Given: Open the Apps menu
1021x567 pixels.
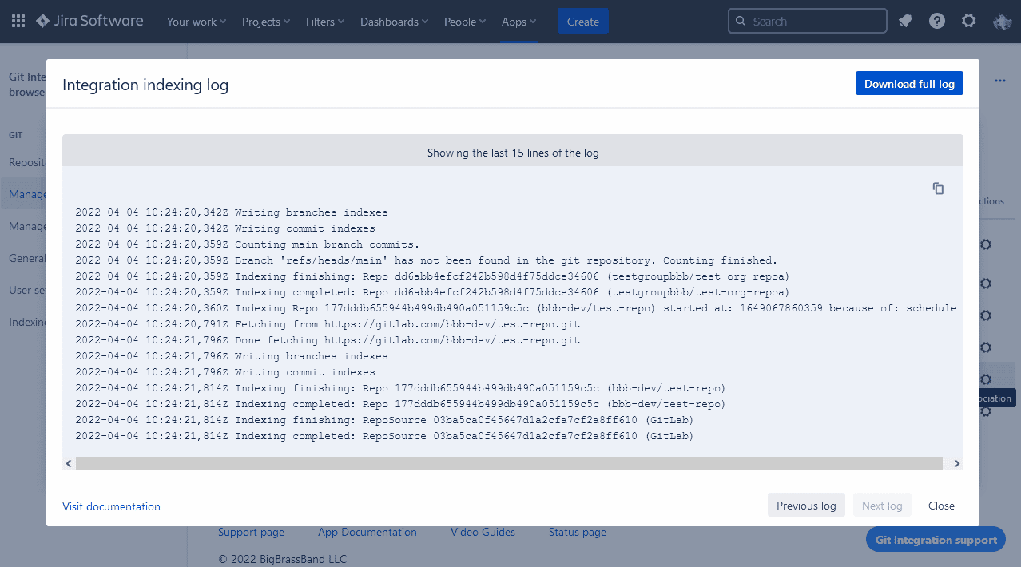Looking at the screenshot, I should pos(518,22).
